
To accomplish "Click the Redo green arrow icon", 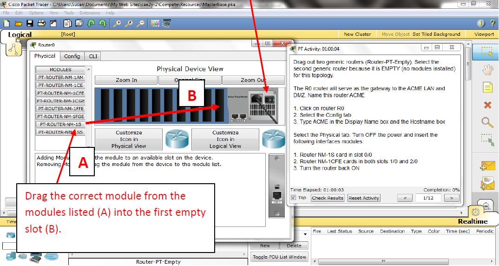I will [103, 23].
